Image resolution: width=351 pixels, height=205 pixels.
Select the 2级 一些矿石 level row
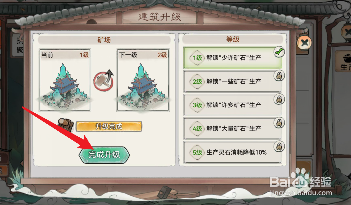pos(232,81)
